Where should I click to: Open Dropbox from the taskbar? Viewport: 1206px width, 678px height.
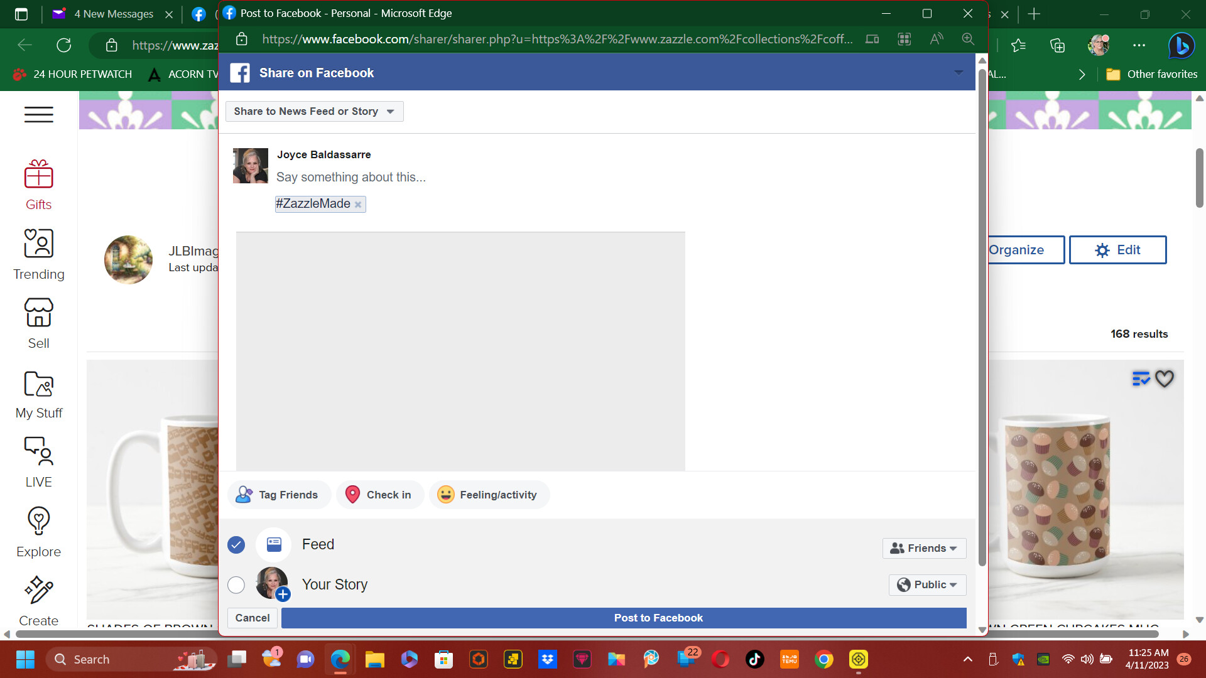coord(548,659)
